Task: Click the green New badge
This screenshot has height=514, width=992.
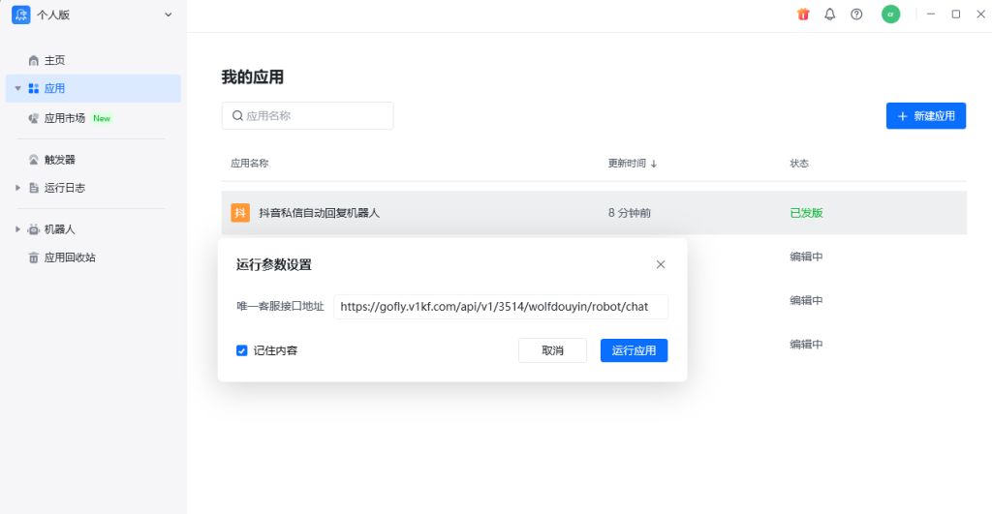Action: click(x=102, y=118)
